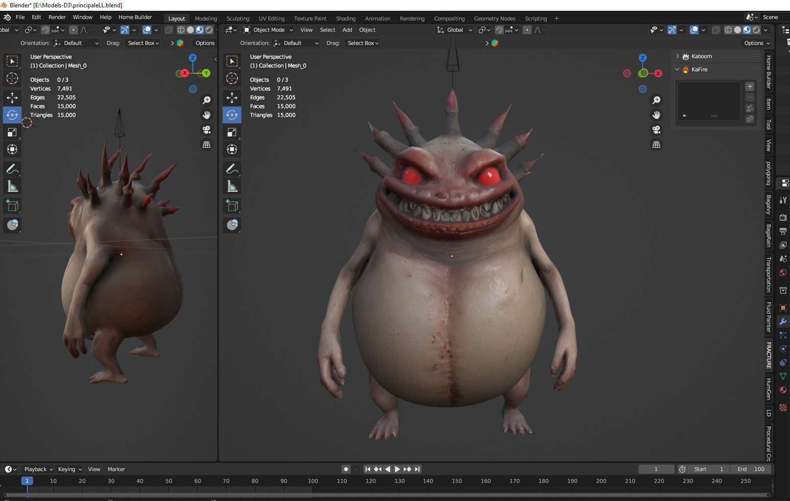Add a new workspace with plus tab
The height and width of the screenshot is (501, 790).
[557, 19]
